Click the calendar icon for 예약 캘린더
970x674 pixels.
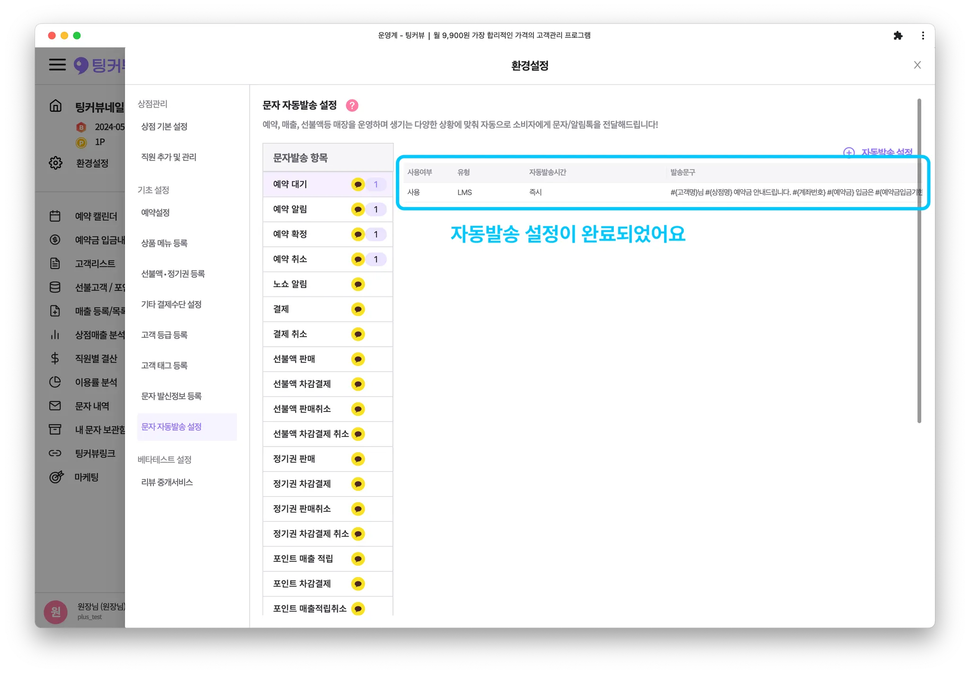point(55,216)
